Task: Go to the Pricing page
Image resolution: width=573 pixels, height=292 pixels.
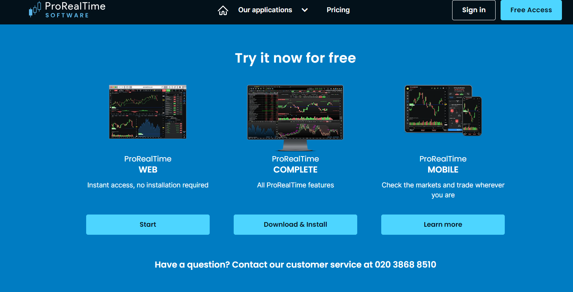Action: 338,10
